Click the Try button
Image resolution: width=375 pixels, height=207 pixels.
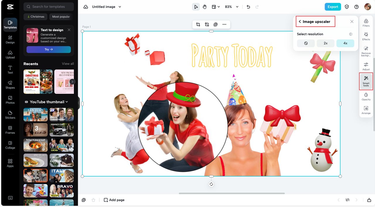[49, 50]
